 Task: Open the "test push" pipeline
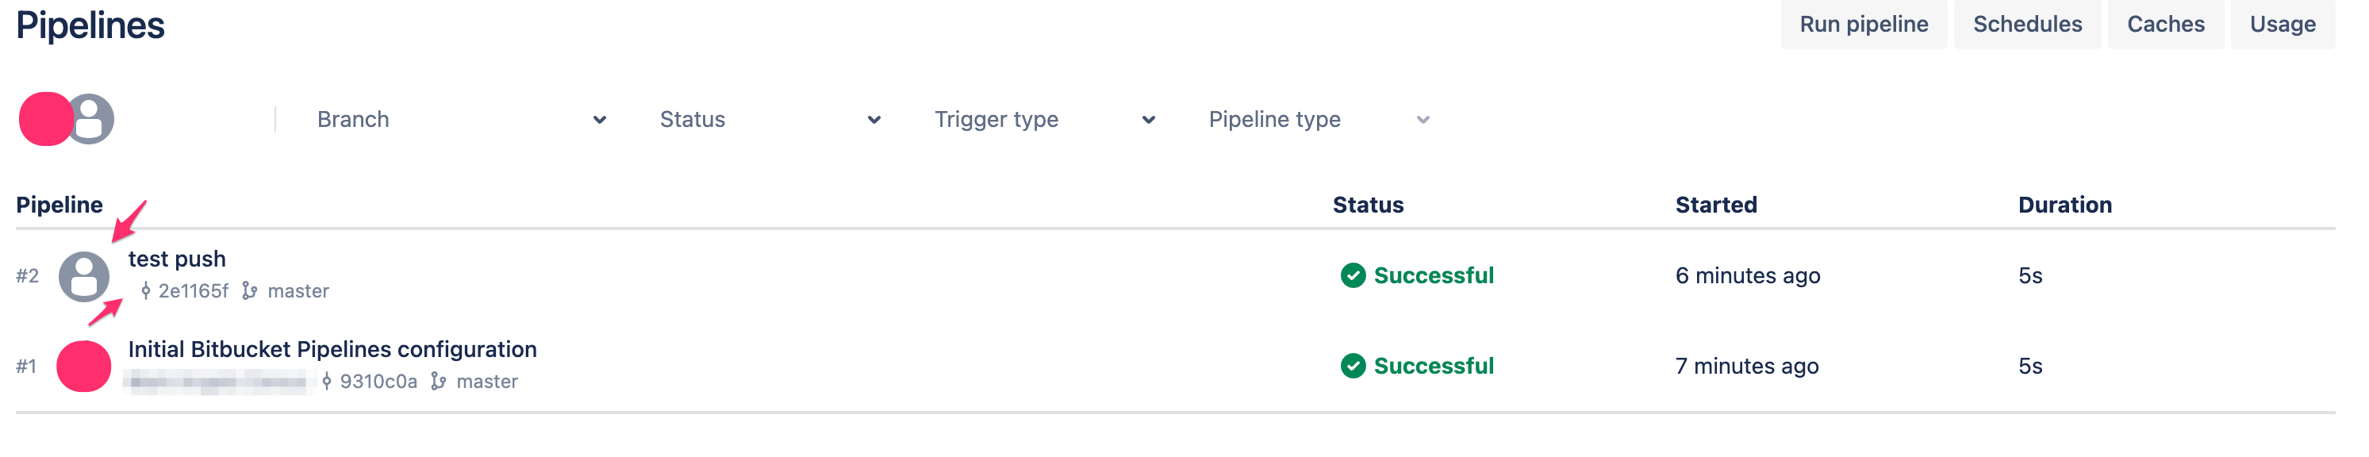(177, 259)
